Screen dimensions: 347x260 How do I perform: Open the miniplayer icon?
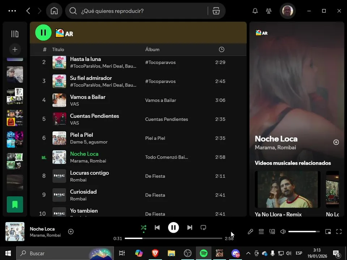click(328, 231)
